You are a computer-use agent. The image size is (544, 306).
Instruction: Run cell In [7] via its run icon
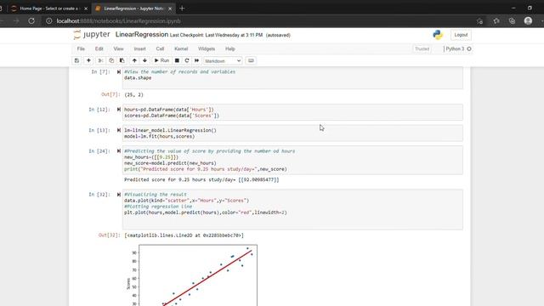(119, 71)
